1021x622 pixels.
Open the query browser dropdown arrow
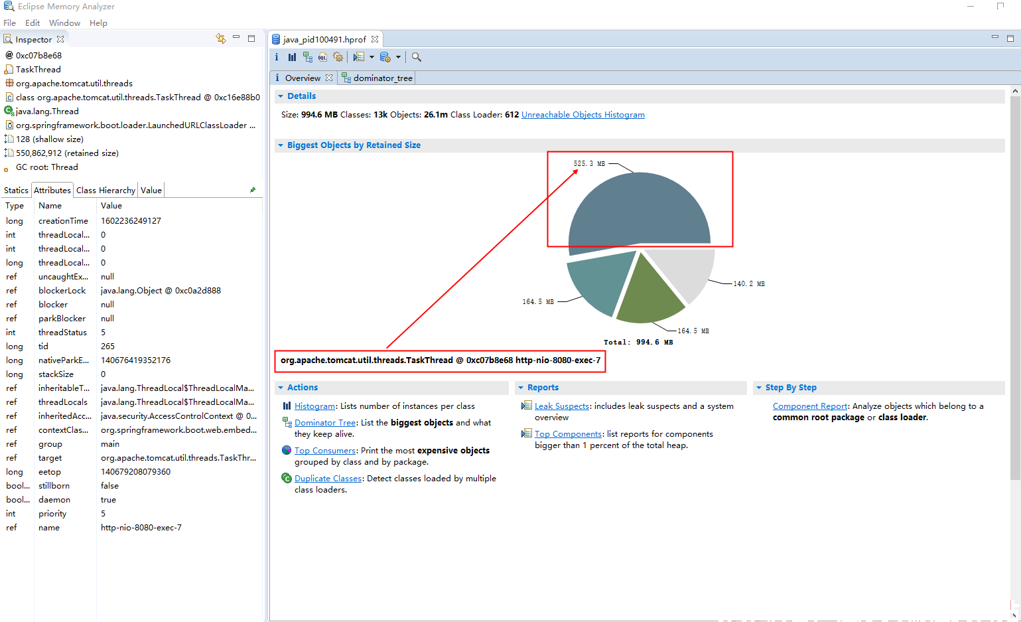tap(398, 57)
